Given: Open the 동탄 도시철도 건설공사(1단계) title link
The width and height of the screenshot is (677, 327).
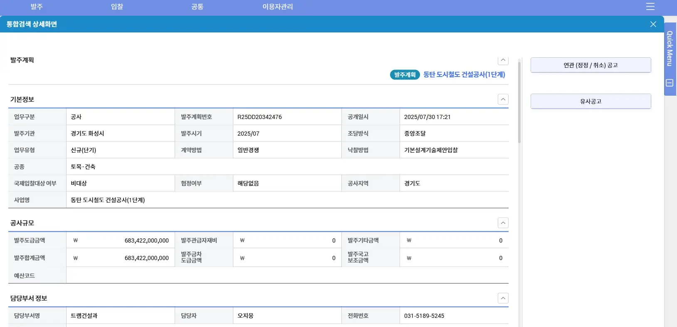Looking at the screenshot, I should [x=464, y=74].
